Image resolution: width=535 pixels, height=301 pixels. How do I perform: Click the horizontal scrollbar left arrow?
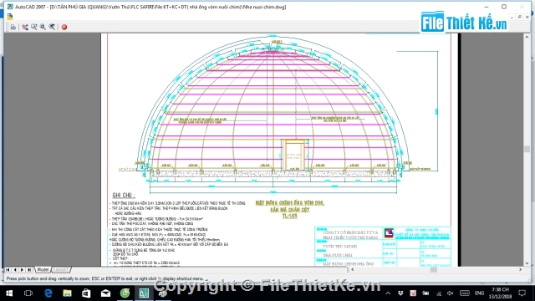(x=353, y=269)
